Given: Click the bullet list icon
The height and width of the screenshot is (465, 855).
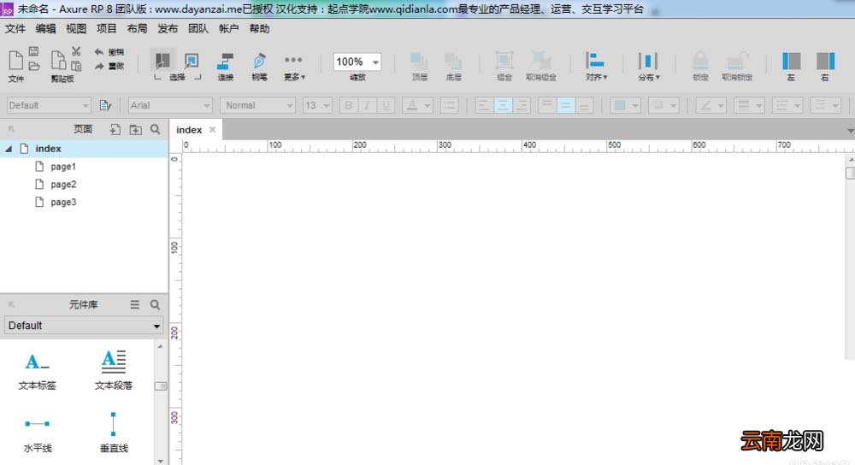Looking at the screenshot, I should [450, 105].
